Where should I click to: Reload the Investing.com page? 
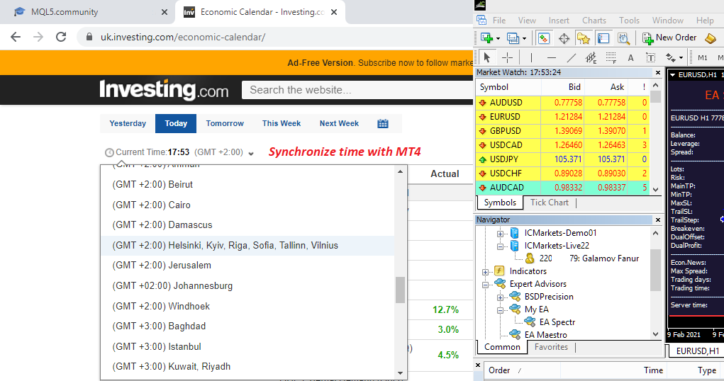(61, 37)
